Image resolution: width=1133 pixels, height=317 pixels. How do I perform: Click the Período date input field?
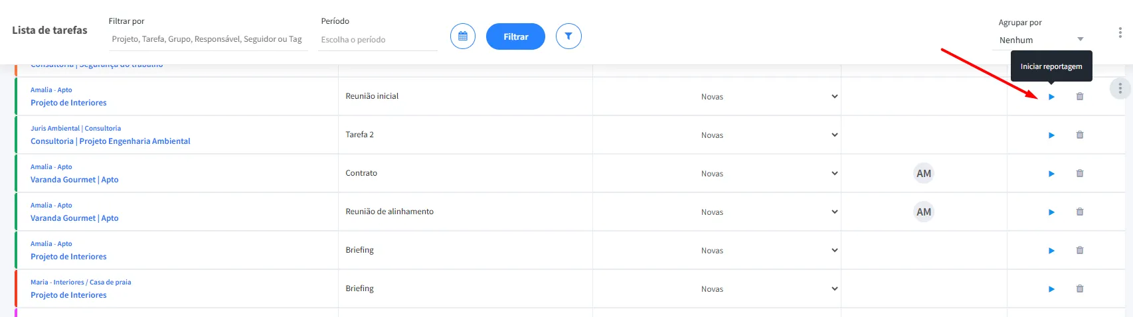pyautogui.click(x=377, y=40)
